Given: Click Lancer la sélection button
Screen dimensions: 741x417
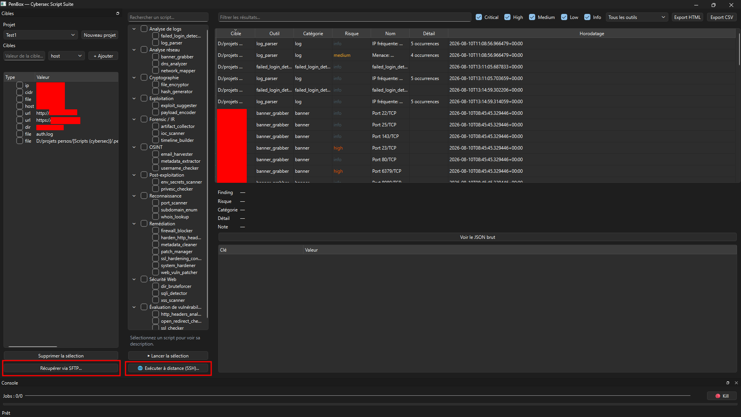Looking at the screenshot, I should (168, 356).
